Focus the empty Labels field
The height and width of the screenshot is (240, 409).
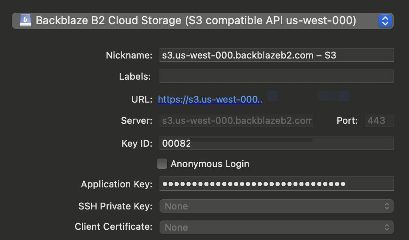[x=277, y=76]
